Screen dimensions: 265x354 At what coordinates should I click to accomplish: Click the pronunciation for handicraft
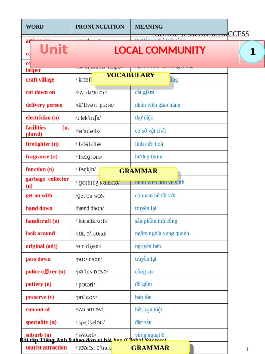point(91,221)
